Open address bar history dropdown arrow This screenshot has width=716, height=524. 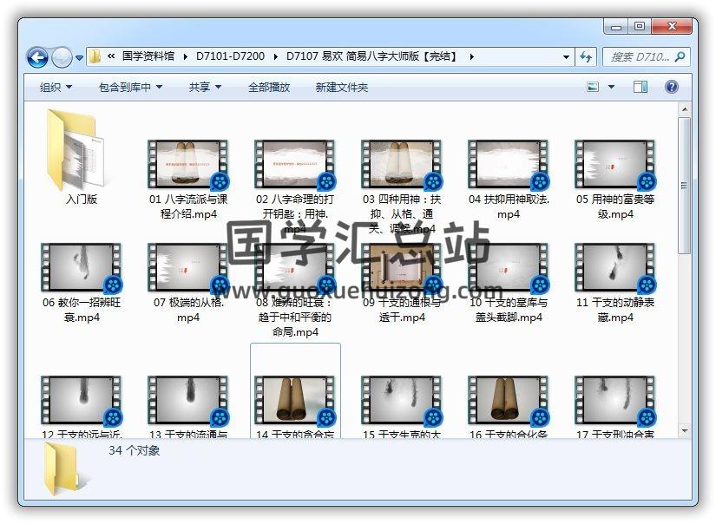pyautogui.click(x=566, y=57)
